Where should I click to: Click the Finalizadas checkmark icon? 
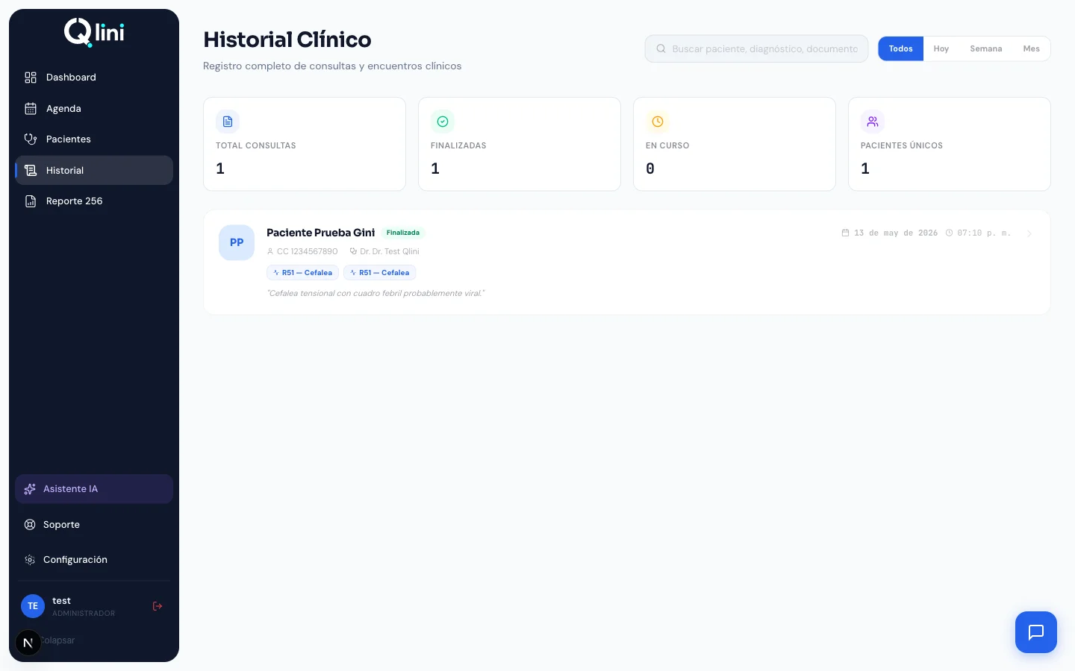pyautogui.click(x=443, y=122)
